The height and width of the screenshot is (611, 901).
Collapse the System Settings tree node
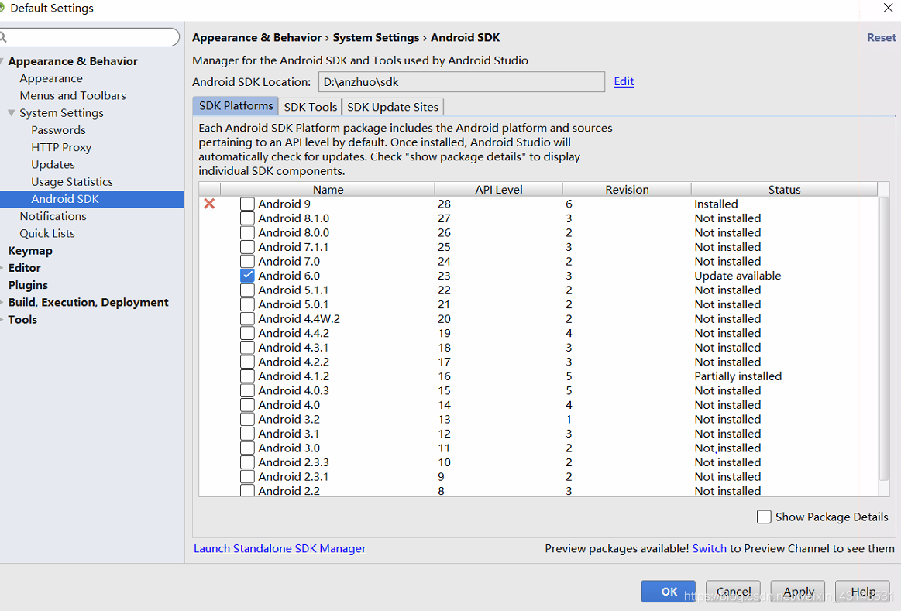[12, 113]
